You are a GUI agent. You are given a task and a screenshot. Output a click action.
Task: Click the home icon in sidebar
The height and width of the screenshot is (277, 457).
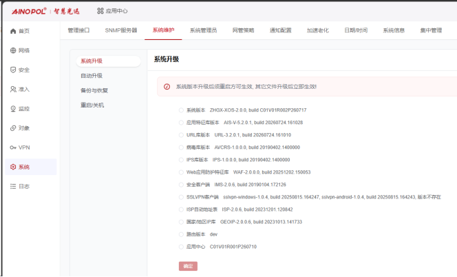click(13, 31)
